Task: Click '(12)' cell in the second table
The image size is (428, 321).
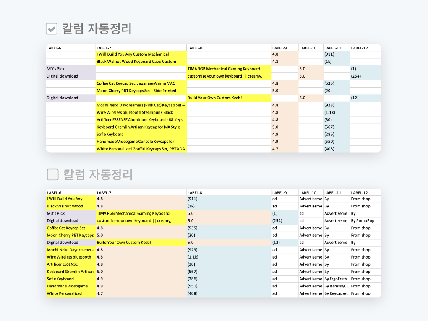Action: click(x=285, y=243)
